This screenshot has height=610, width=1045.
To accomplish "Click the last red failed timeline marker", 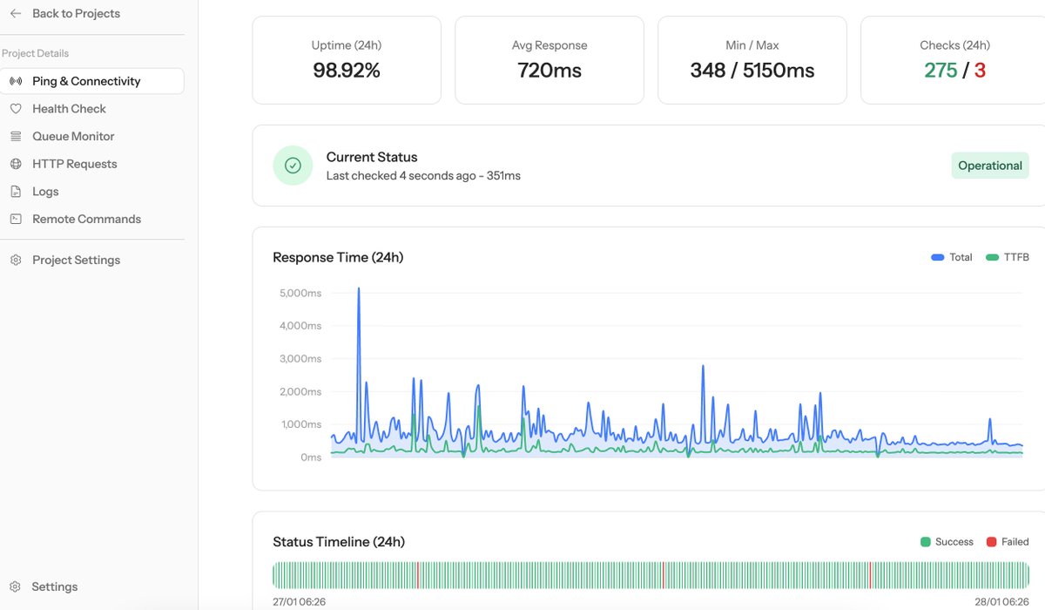I will [869, 575].
